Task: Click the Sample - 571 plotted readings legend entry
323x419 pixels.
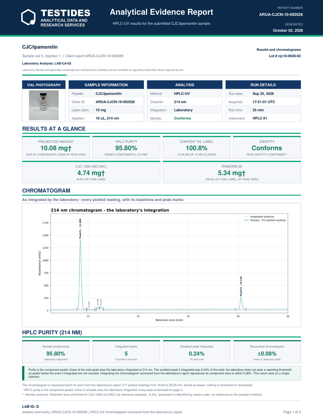Action: point(265,220)
